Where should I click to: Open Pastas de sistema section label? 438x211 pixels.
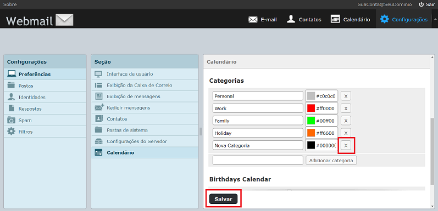click(x=127, y=130)
